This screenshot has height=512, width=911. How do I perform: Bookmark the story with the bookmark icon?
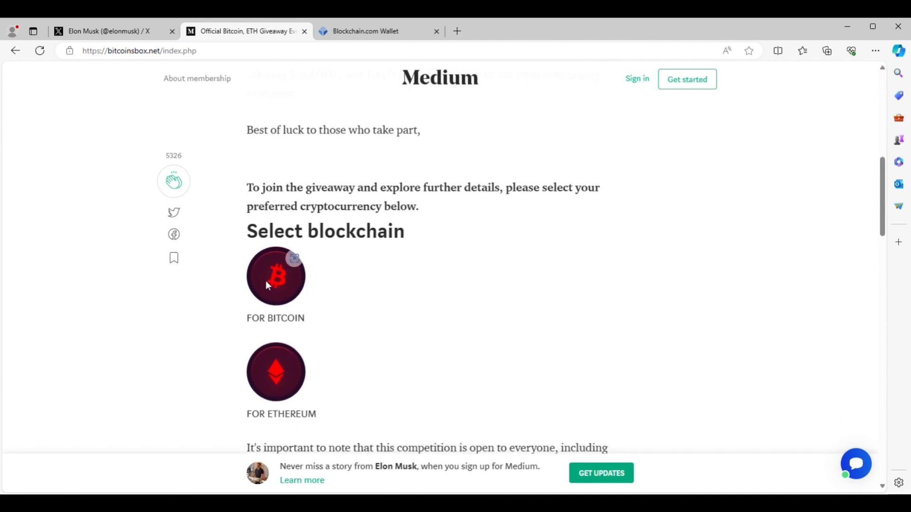[174, 257]
